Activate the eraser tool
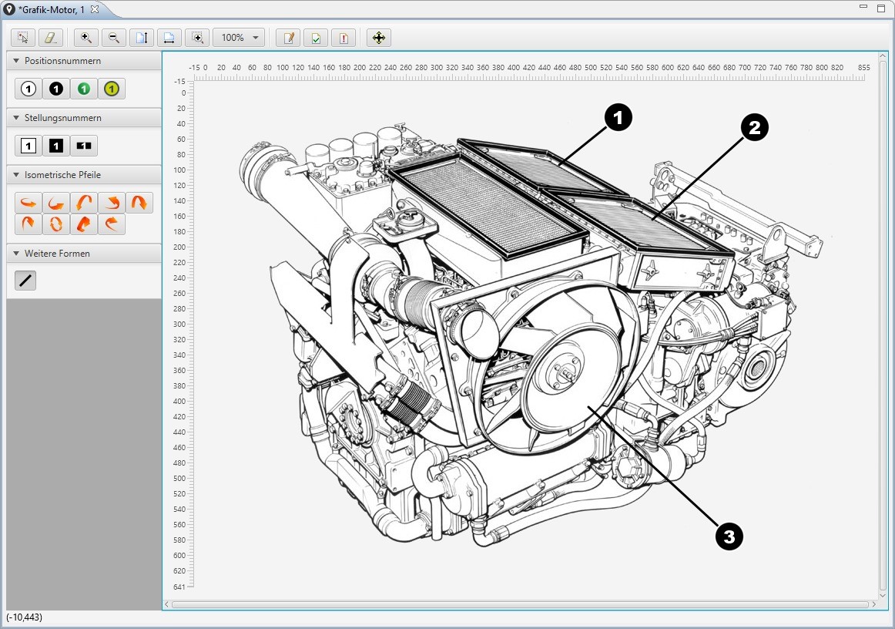 point(50,38)
